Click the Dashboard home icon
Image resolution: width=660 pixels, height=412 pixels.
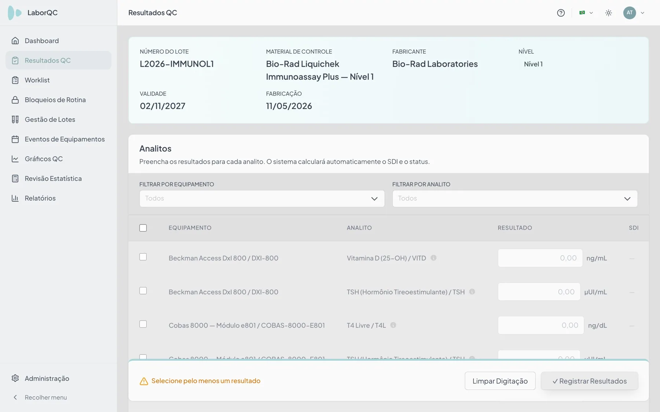(x=15, y=41)
